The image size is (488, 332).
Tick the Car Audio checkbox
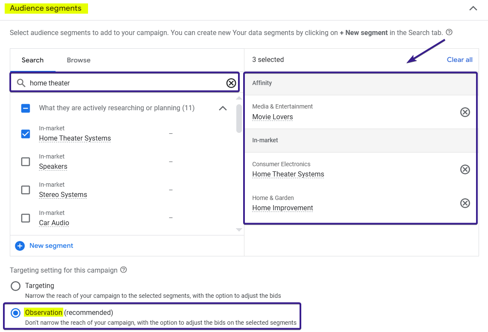(x=26, y=218)
